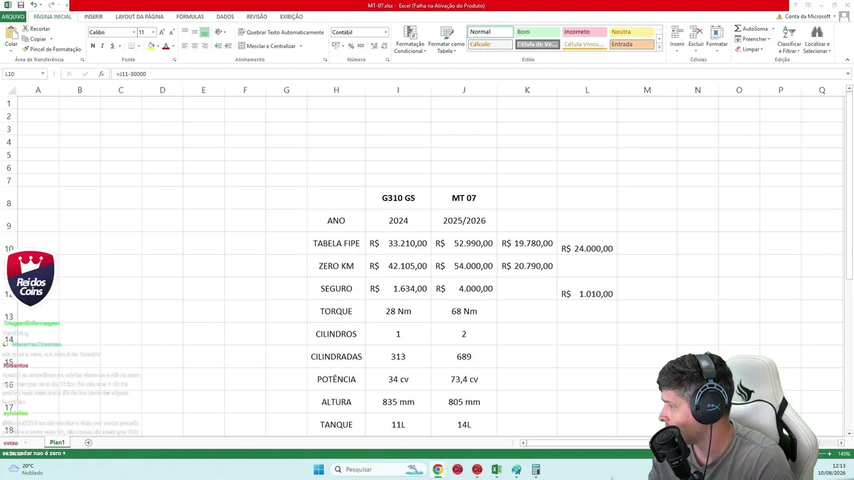Image resolution: width=854 pixels, height=480 pixels.
Task: Toggle underline (S) formatting
Action: (112, 46)
